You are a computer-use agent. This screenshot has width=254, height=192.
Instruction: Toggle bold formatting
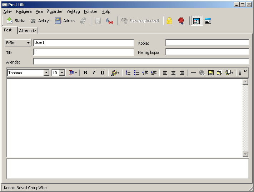(x=85, y=73)
